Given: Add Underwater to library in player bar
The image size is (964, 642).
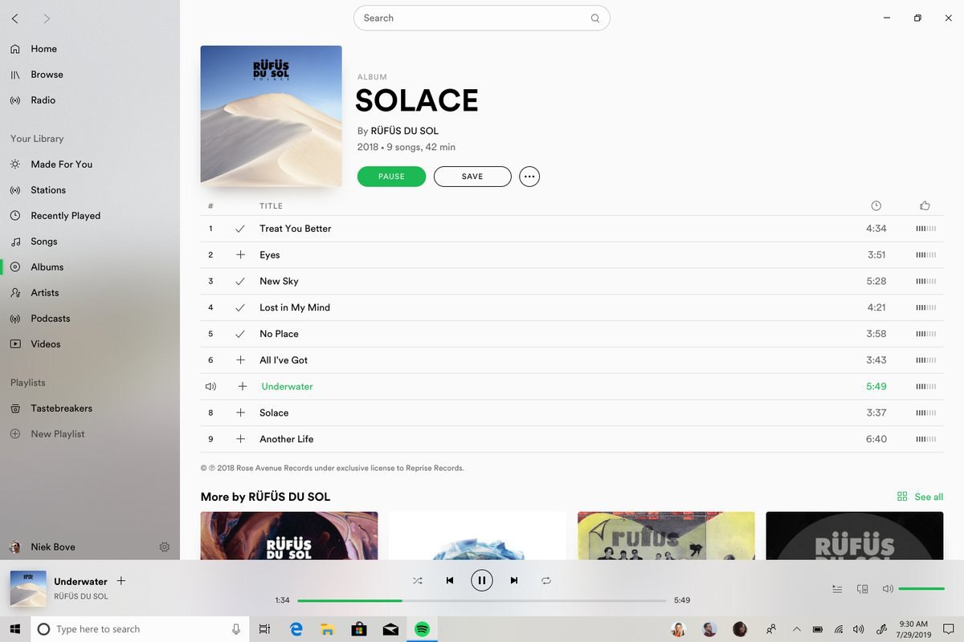Looking at the screenshot, I should [x=121, y=581].
